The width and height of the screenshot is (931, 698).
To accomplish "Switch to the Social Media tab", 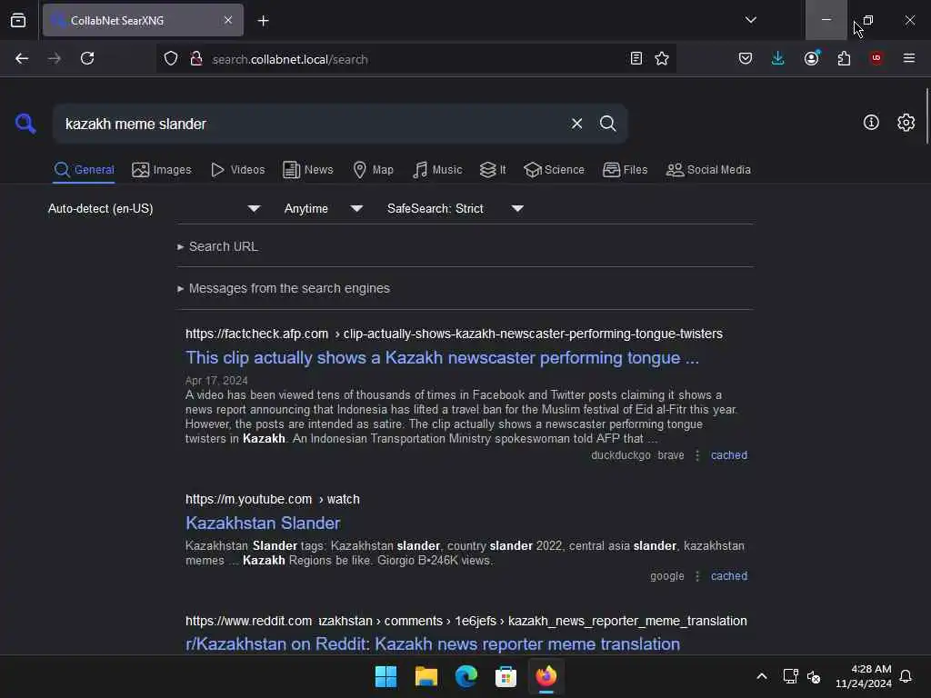I will coord(708,170).
